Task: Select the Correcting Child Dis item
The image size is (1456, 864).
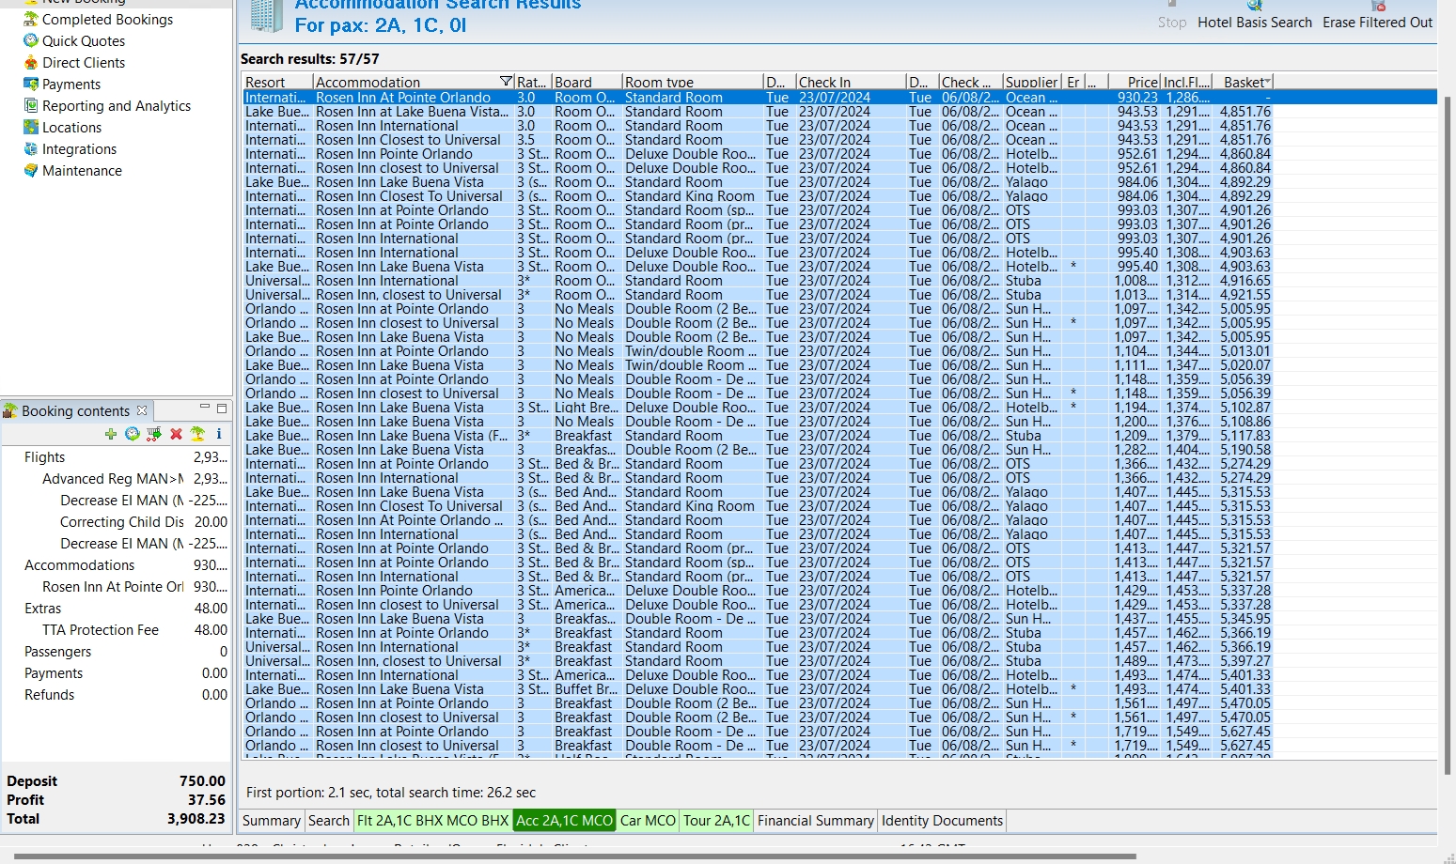Action: pyautogui.click(x=117, y=522)
